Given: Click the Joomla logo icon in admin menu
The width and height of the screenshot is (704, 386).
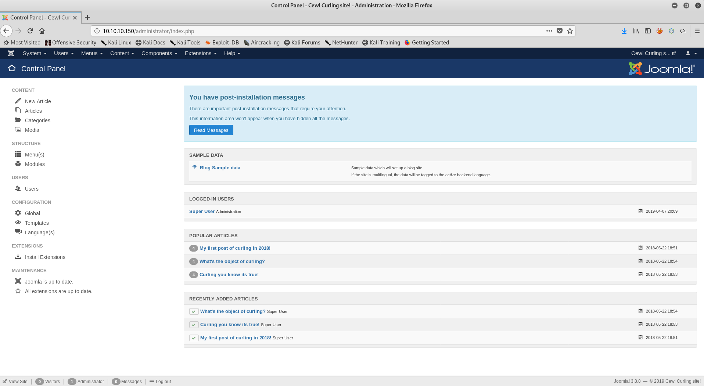Looking at the screenshot, I should click(11, 53).
